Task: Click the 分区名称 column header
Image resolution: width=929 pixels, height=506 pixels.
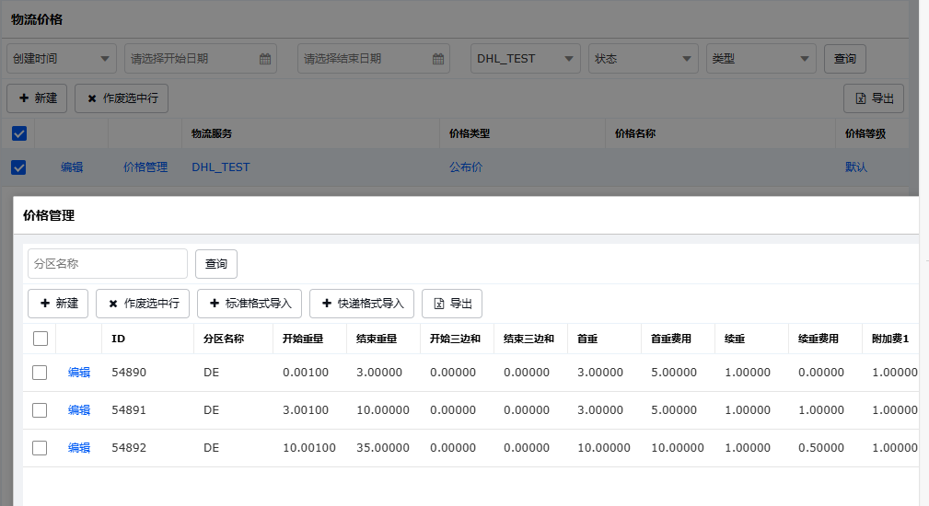Action: pyautogui.click(x=224, y=339)
